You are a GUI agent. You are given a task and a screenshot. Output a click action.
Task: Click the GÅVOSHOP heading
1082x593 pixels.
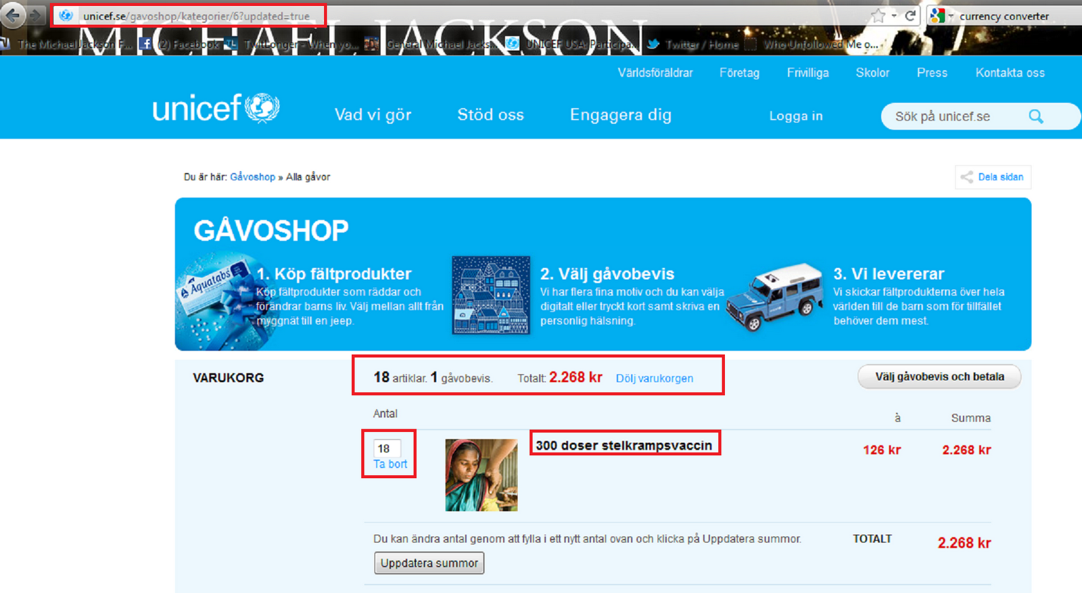271,231
